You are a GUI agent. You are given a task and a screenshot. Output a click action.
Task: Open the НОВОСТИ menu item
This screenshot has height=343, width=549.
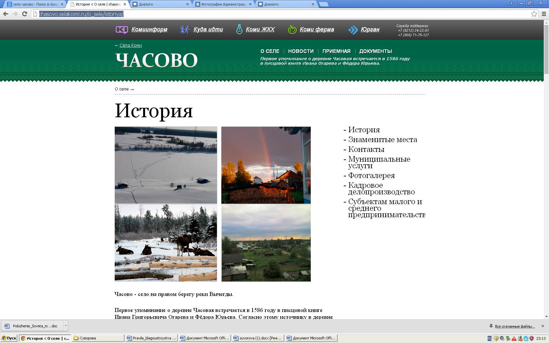tap(301, 51)
